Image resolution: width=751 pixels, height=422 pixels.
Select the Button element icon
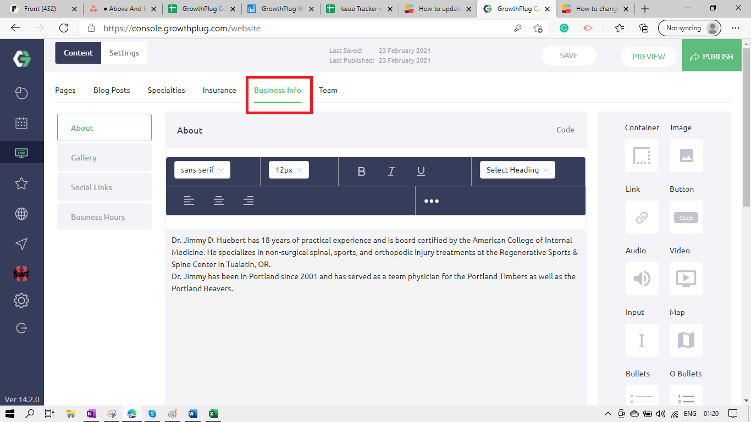pyautogui.click(x=686, y=217)
